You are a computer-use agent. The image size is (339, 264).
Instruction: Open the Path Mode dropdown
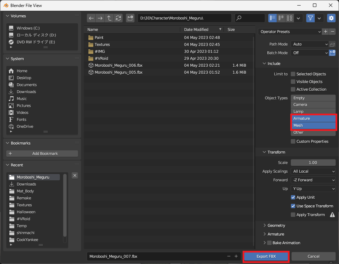coord(309,44)
